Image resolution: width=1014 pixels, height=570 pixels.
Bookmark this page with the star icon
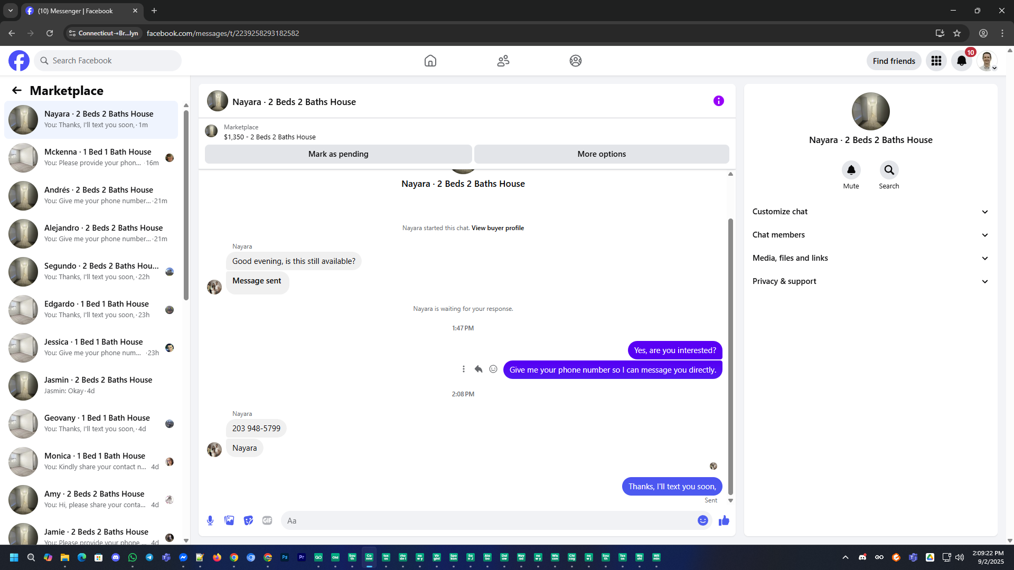click(x=957, y=33)
